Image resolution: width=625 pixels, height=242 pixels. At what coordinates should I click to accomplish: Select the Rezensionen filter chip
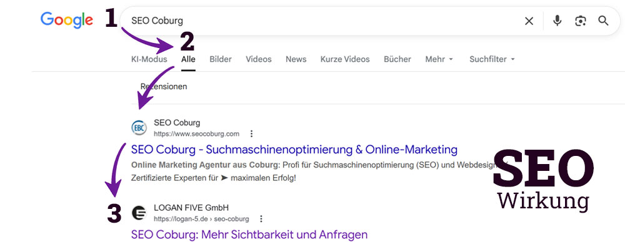coord(164,86)
